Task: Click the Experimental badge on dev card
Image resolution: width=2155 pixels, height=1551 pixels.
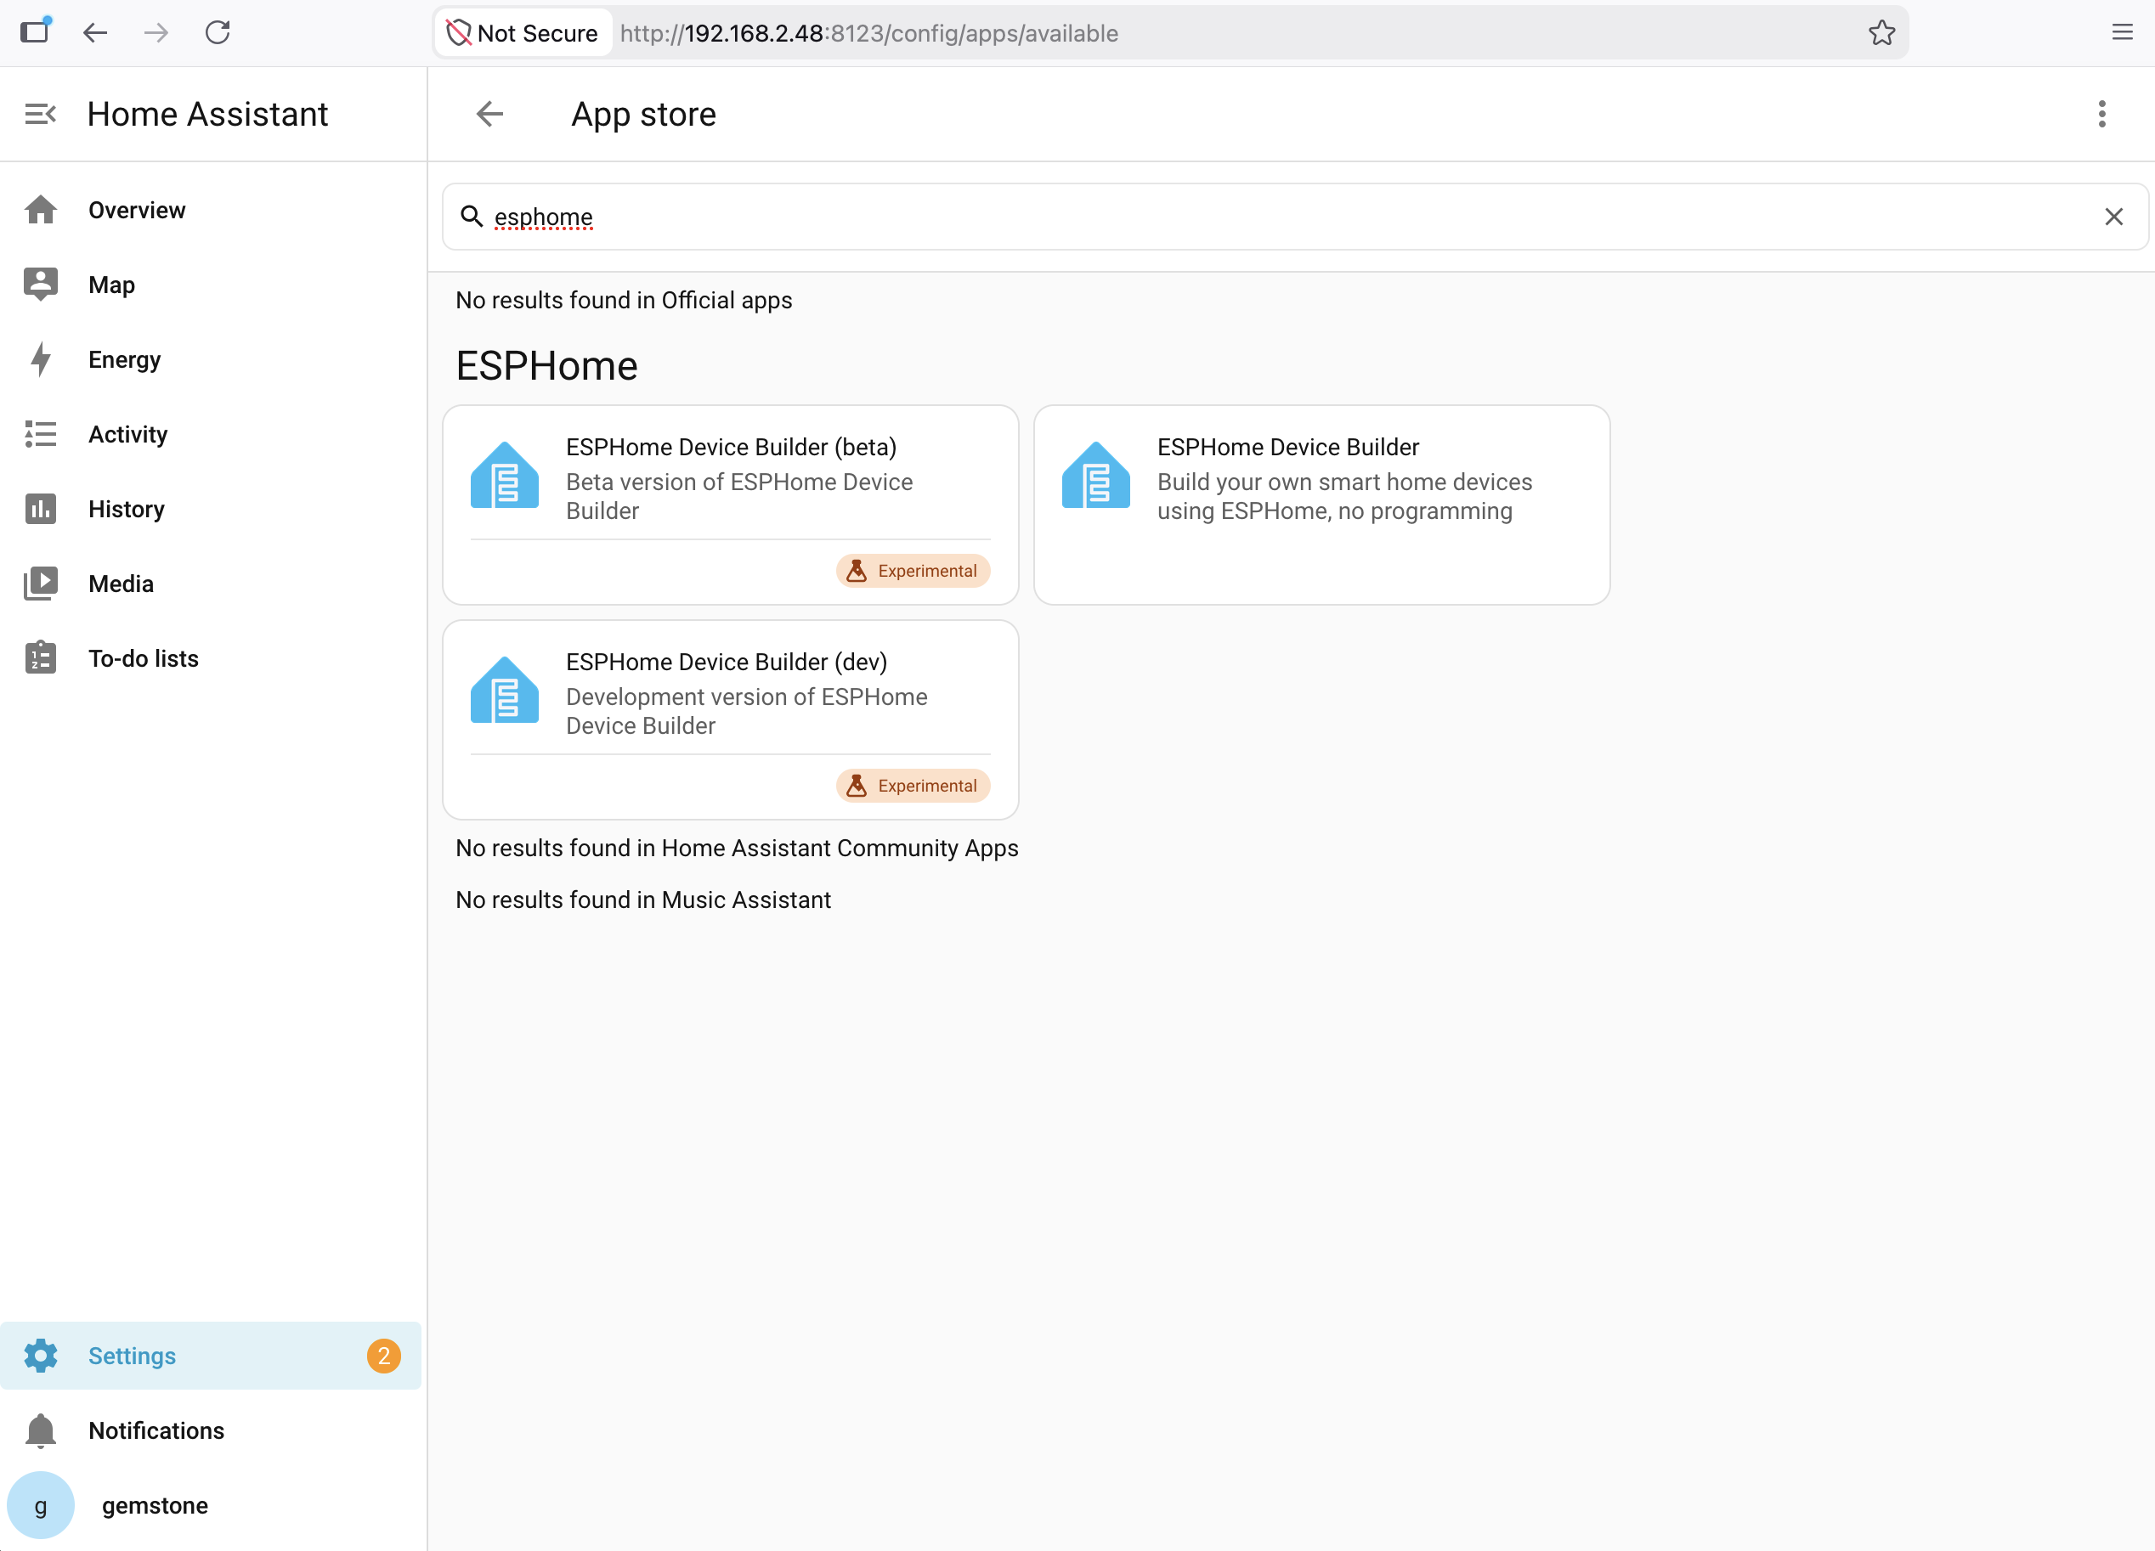Action: click(x=913, y=786)
